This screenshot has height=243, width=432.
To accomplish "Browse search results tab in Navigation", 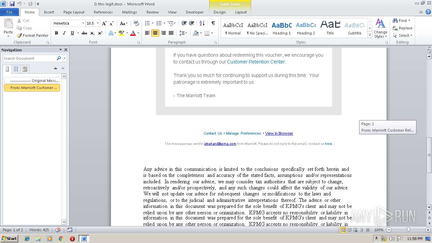I will (25, 69).
